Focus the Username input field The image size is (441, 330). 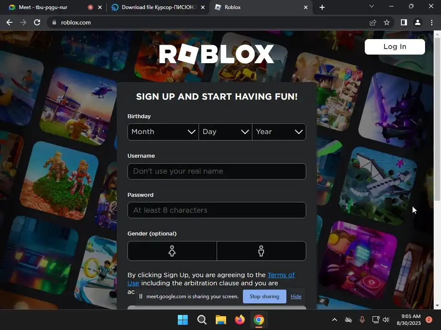217,171
